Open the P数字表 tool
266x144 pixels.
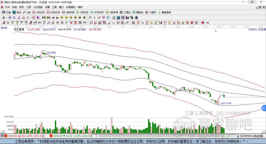[68, 12]
